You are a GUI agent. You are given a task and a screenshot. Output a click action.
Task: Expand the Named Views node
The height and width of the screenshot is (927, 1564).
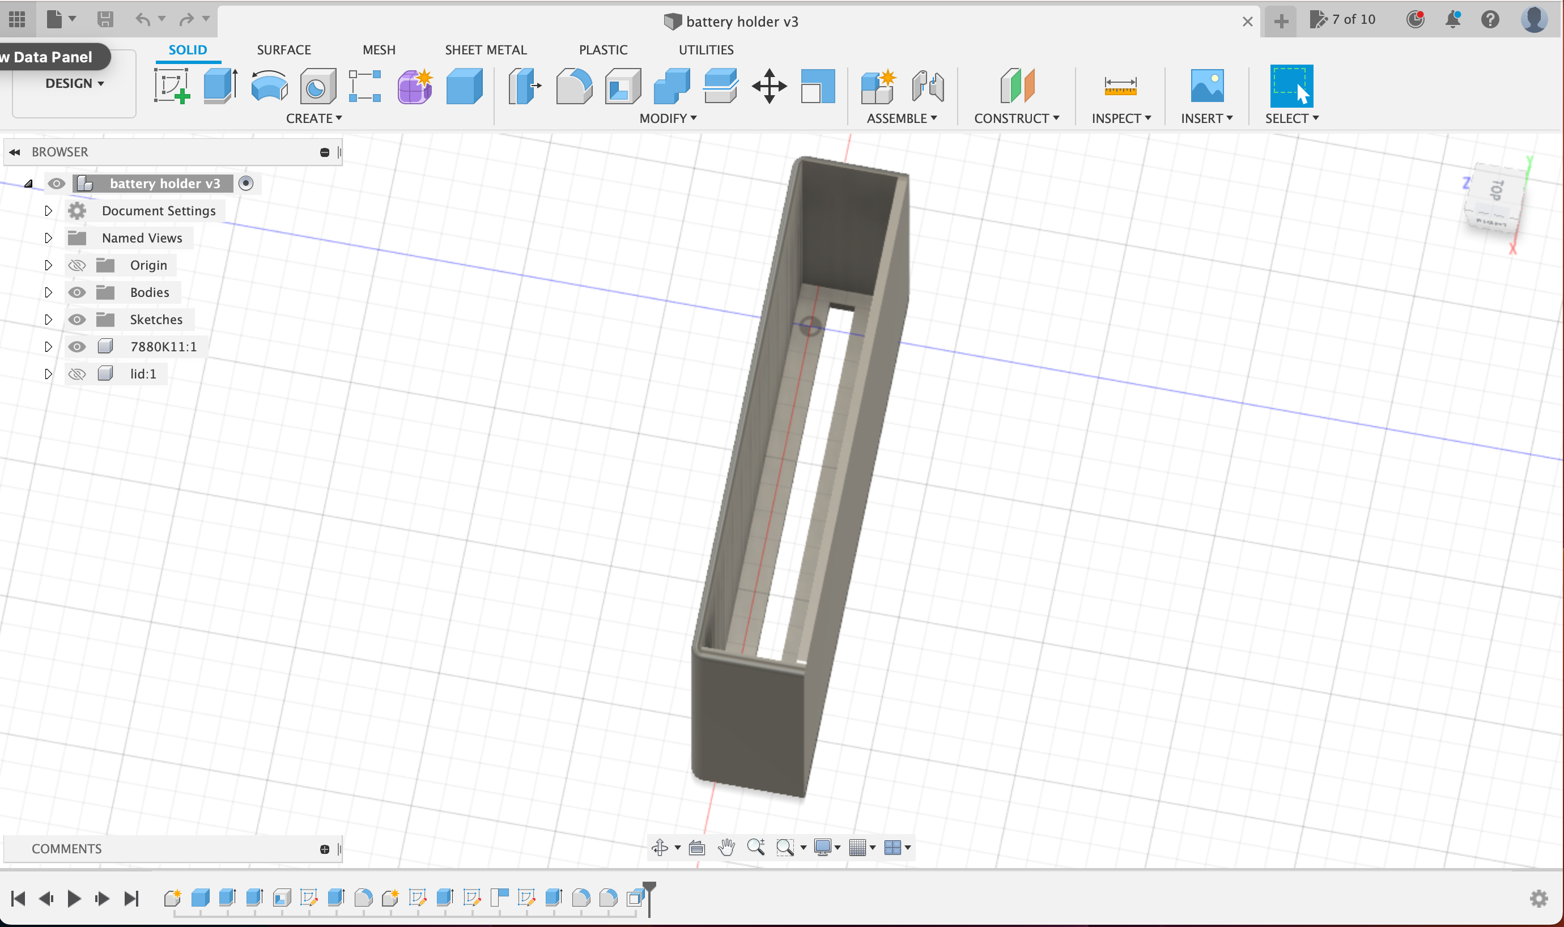[x=48, y=237]
